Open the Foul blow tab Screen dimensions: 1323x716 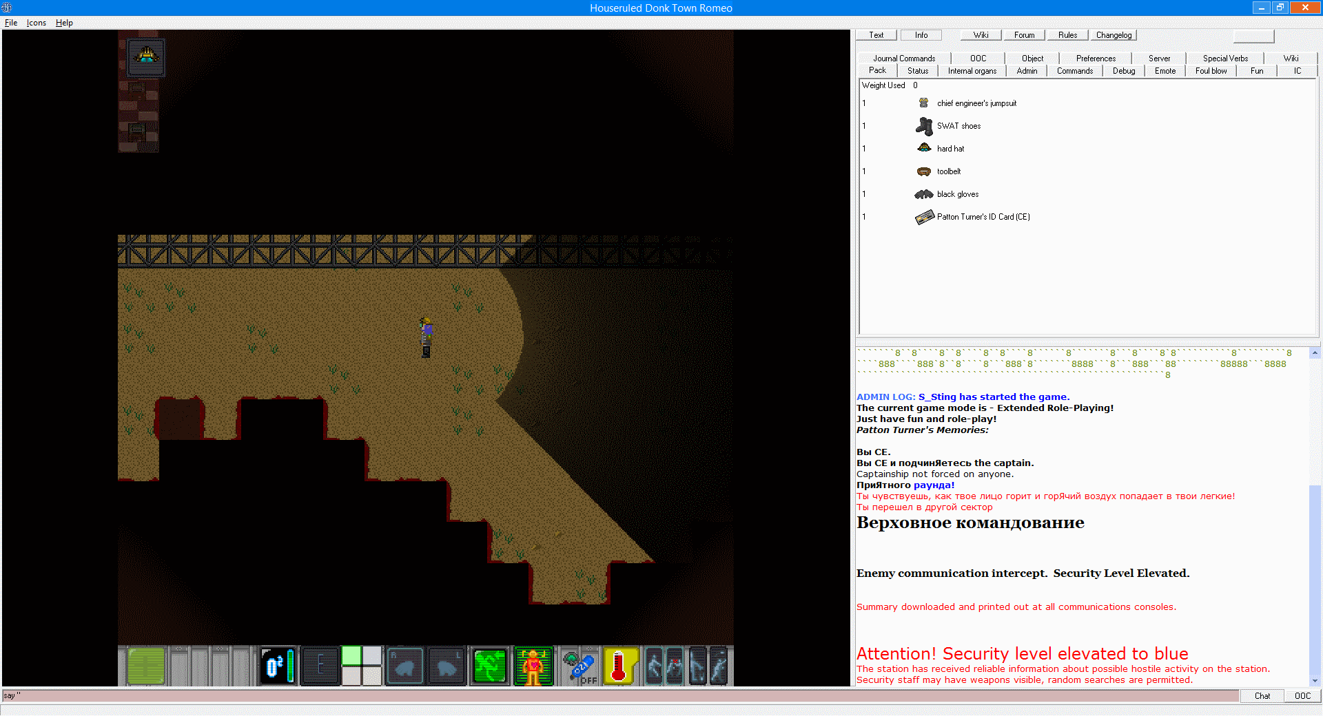pyautogui.click(x=1211, y=71)
